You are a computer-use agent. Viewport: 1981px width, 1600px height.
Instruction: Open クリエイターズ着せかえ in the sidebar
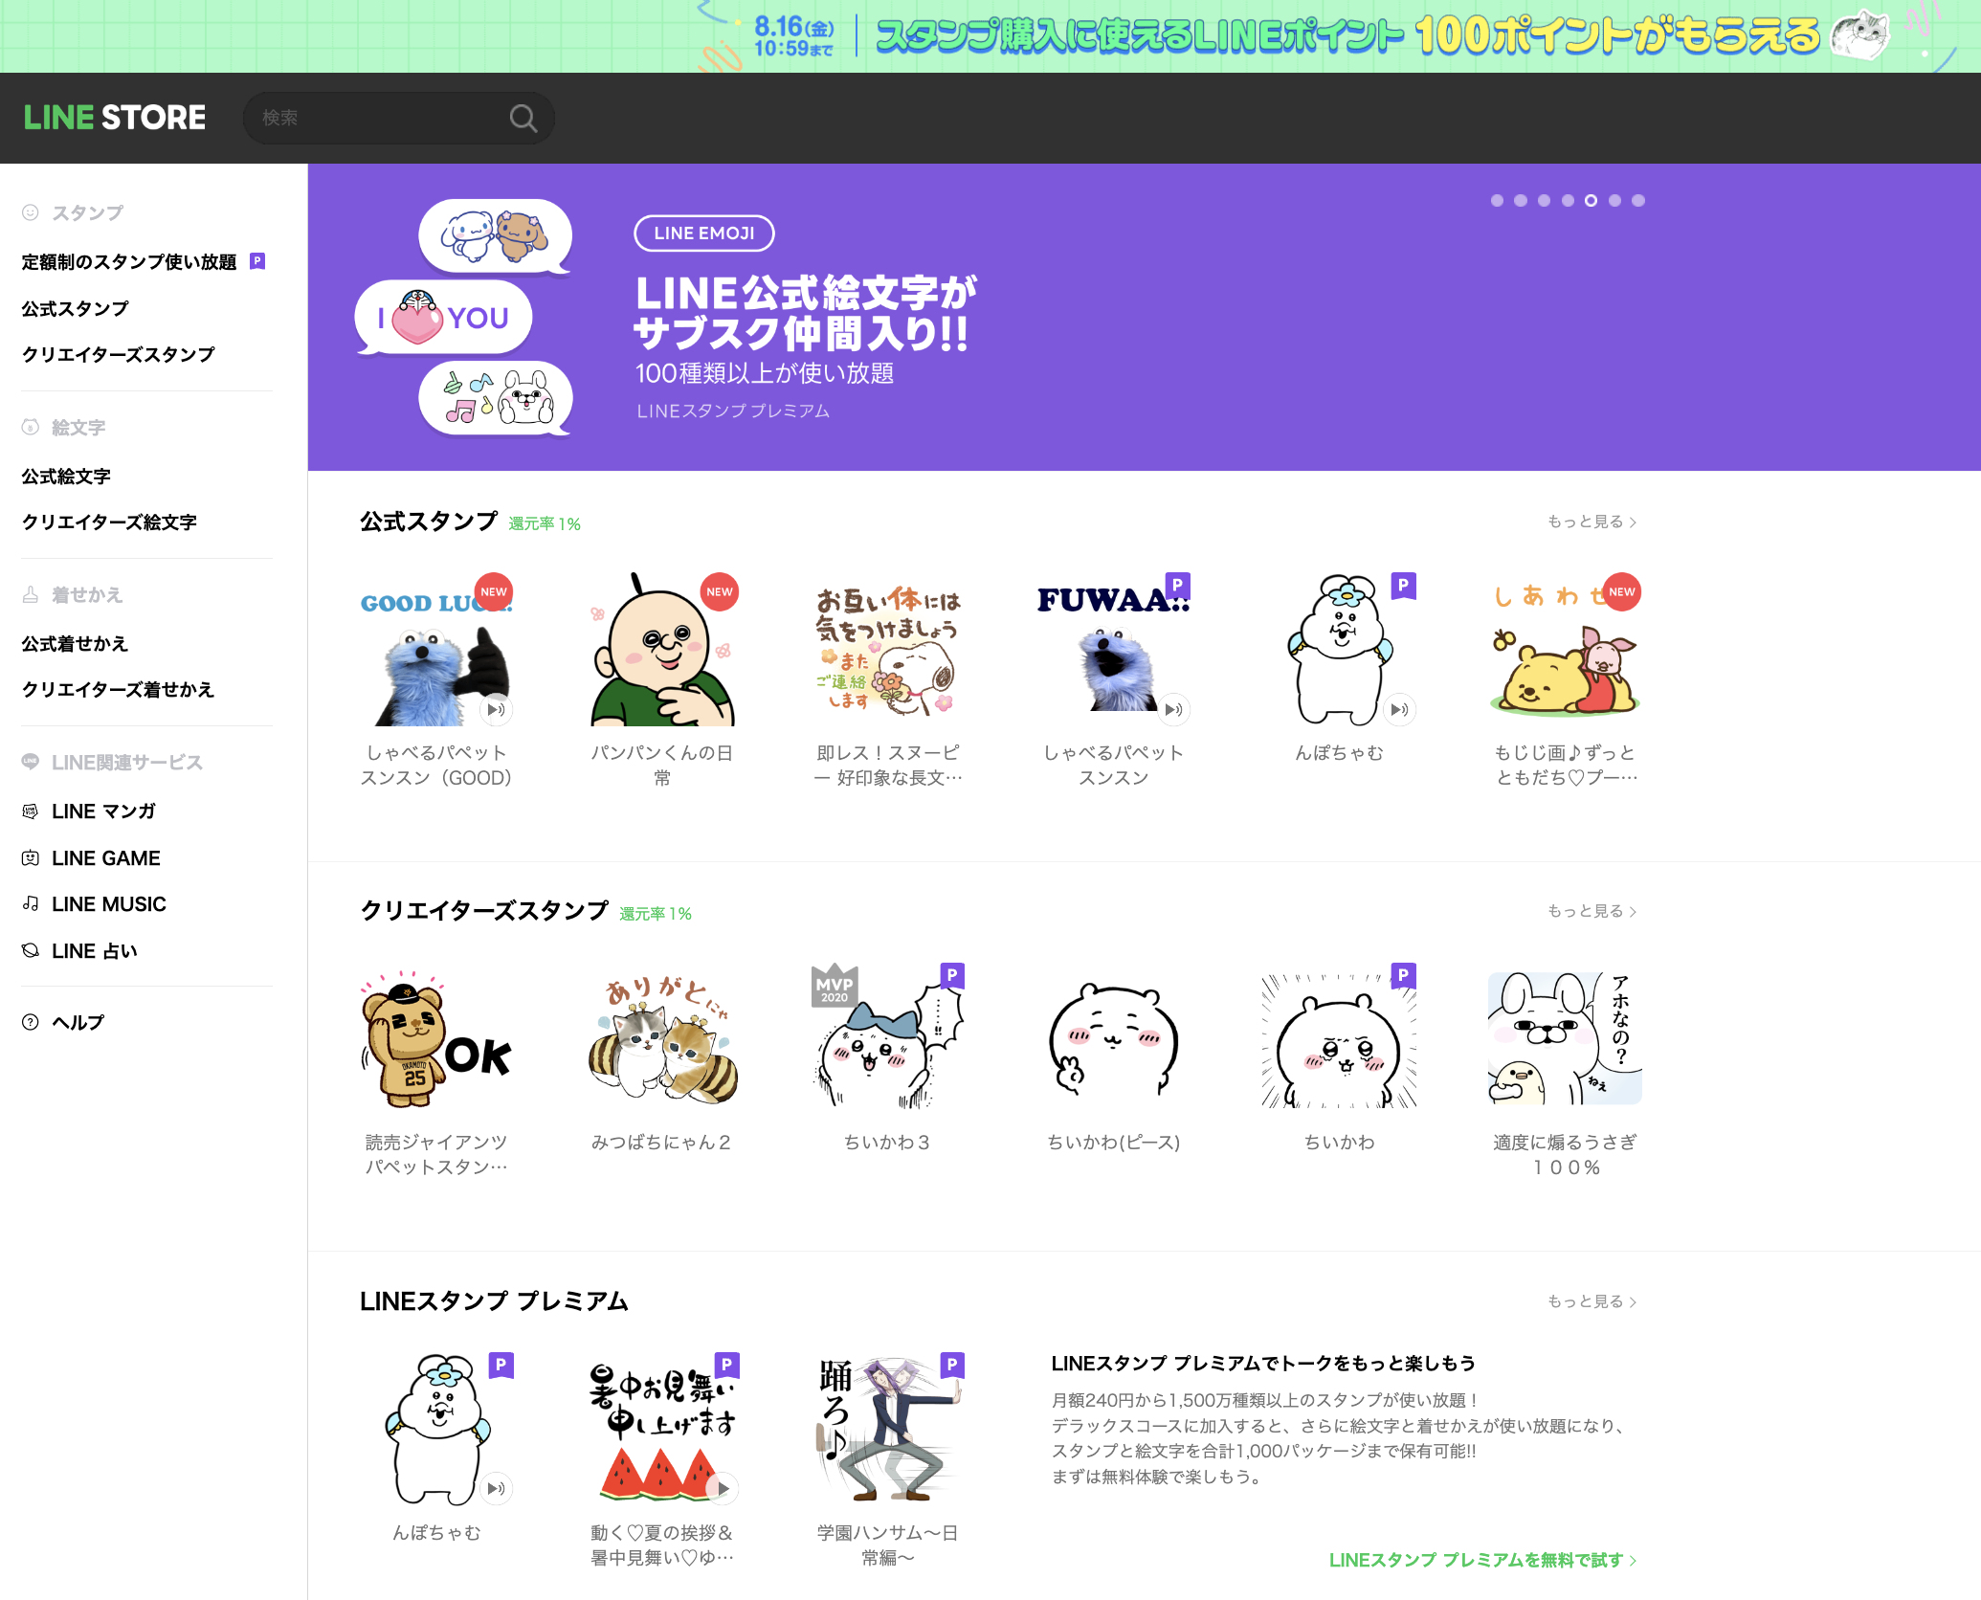[118, 690]
